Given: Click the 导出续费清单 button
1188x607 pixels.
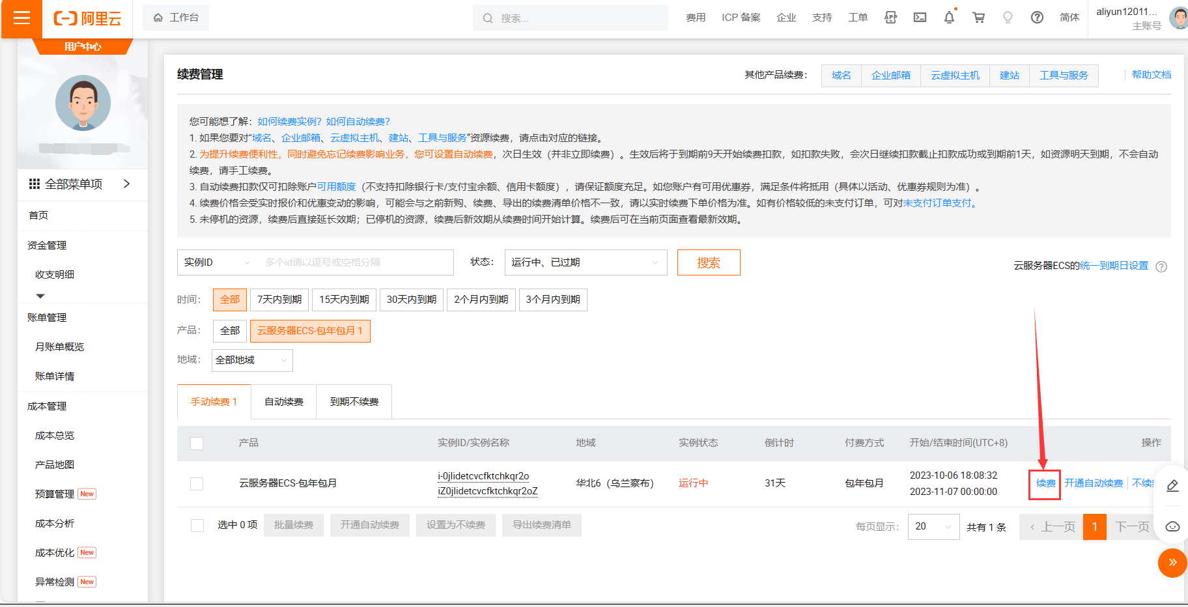Looking at the screenshot, I should [542, 525].
